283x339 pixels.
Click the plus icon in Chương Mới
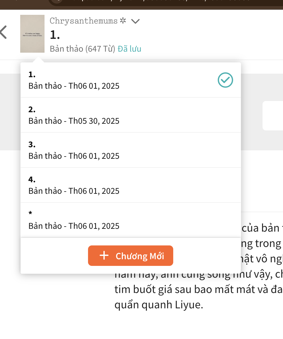[104, 255]
